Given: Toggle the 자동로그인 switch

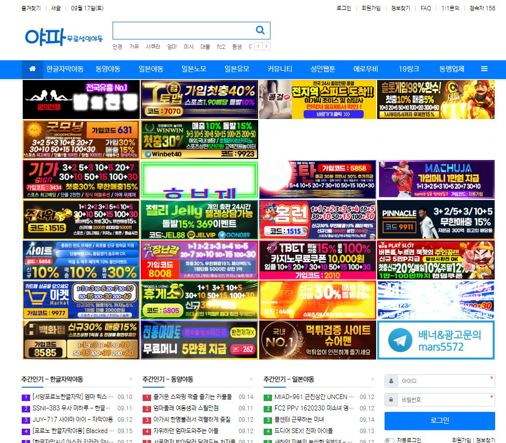Looking at the screenshot, I should (389, 440).
